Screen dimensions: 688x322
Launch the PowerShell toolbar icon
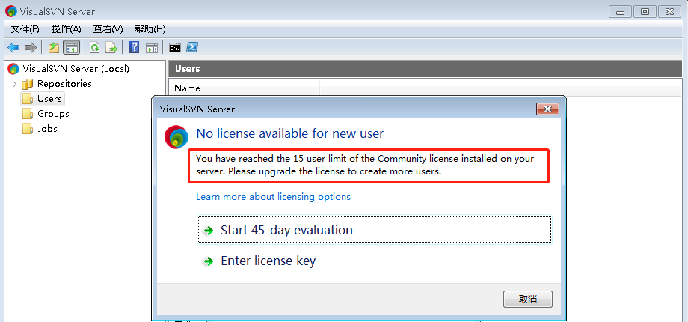192,47
